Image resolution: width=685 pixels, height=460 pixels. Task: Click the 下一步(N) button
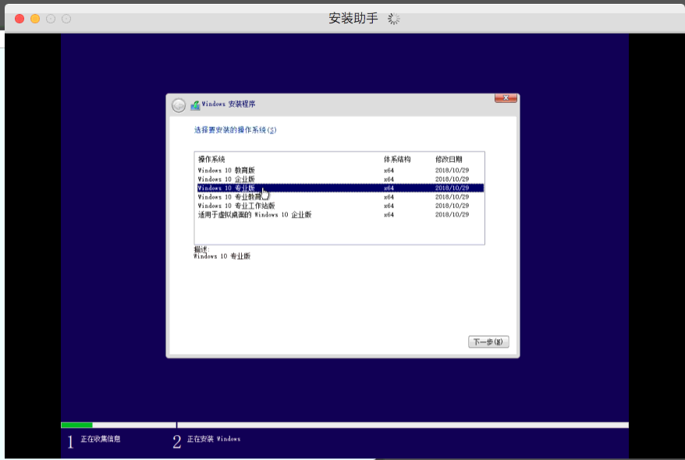pyautogui.click(x=488, y=341)
